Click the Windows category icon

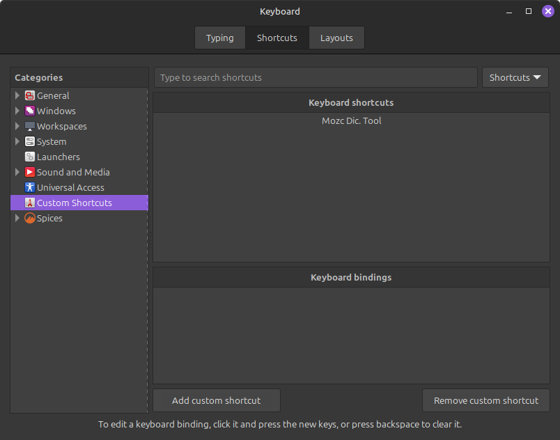(30, 111)
